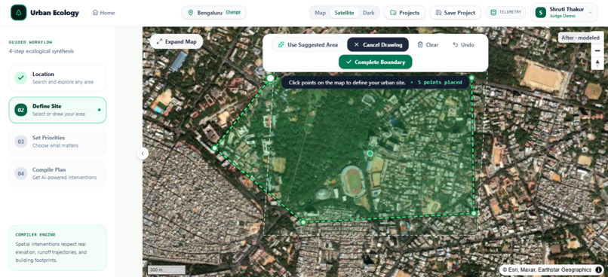
Task: Switch basemap to Dark view
Action: 369,13
